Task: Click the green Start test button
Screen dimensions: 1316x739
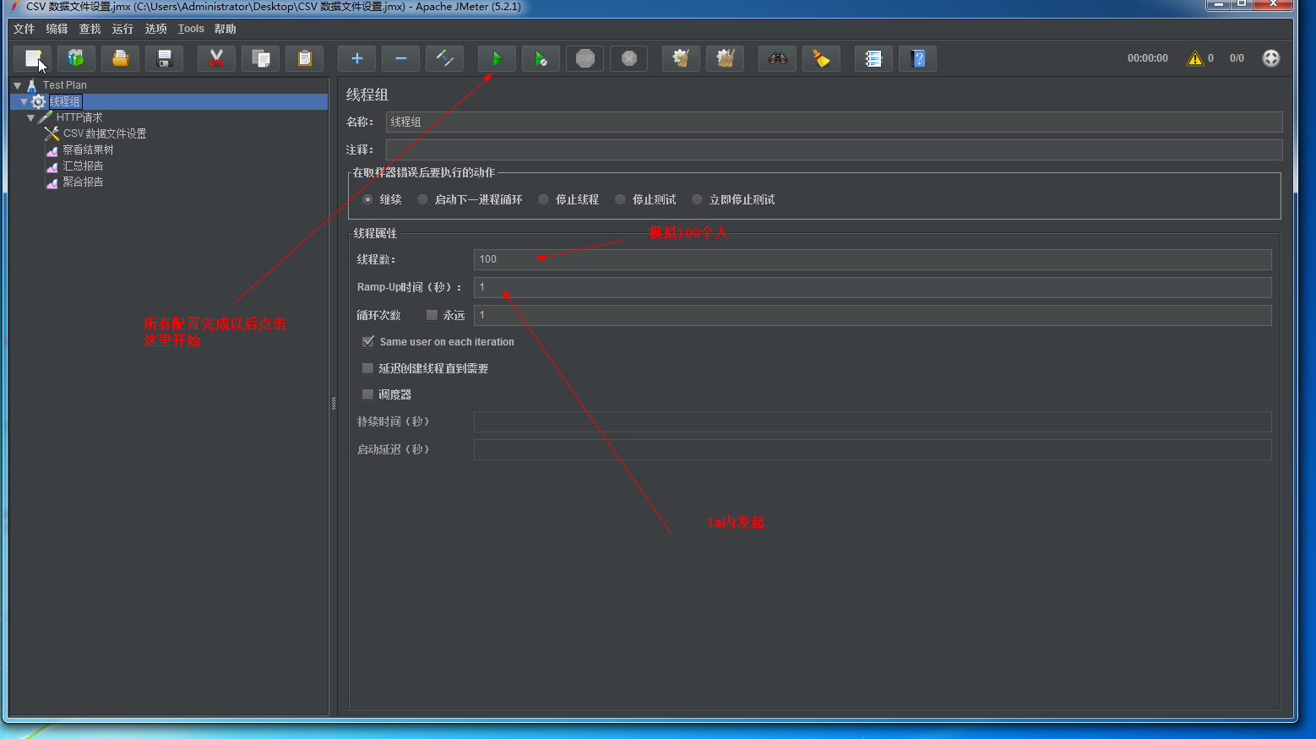Action: point(497,58)
